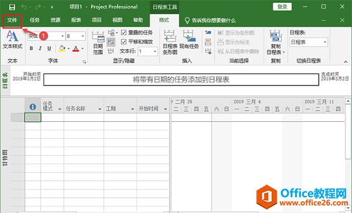Switch to the 任务 ribbon tab

pos(35,20)
